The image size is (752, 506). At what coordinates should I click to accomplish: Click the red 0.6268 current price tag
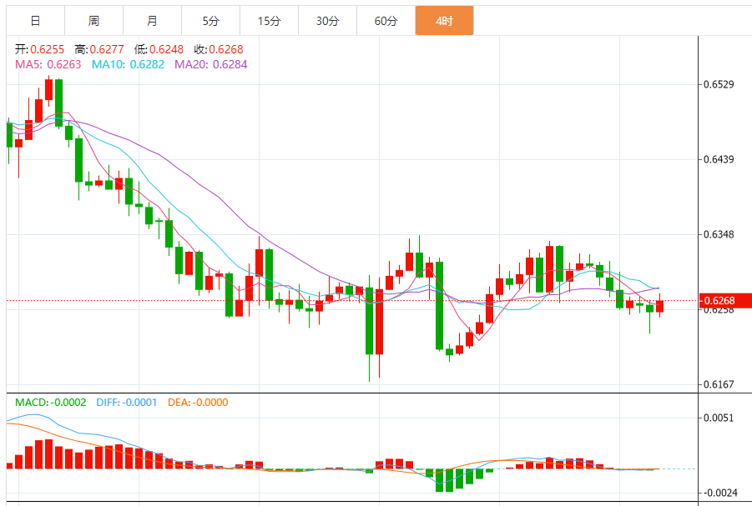tap(725, 300)
